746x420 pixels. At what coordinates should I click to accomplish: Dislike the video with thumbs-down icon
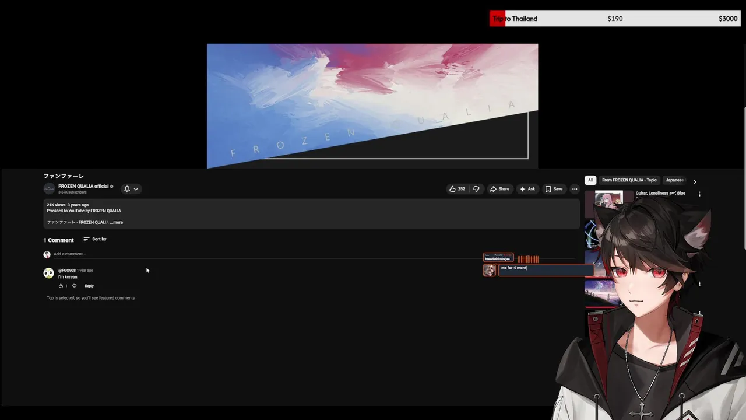[x=476, y=189]
